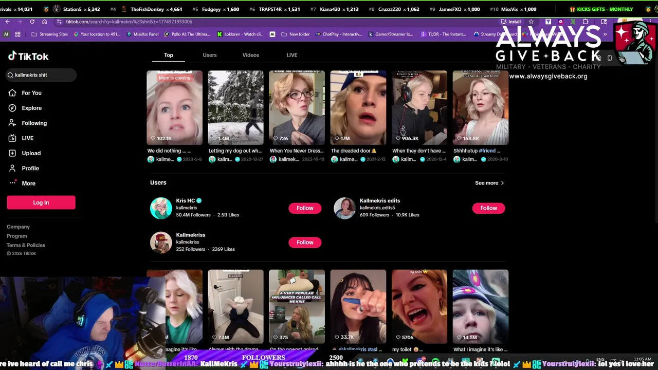Switch to the Top search tab
Image resolution: width=658 pixels, height=370 pixels.
click(169, 55)
